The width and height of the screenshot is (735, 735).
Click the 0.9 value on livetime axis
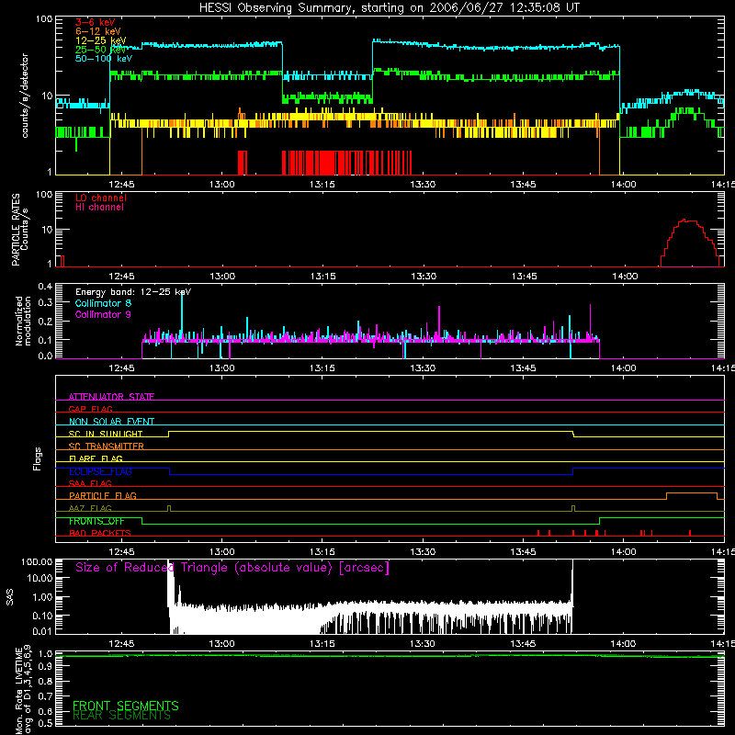[45, 666]
